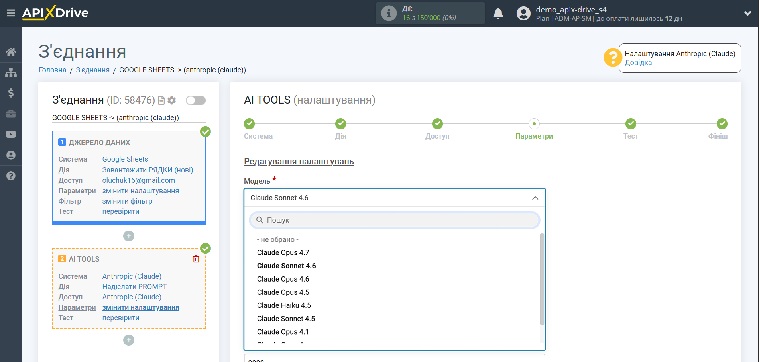759x362 pixels.
Task: Click the green check on AI TOOLS block
Action: coord(205,249)
